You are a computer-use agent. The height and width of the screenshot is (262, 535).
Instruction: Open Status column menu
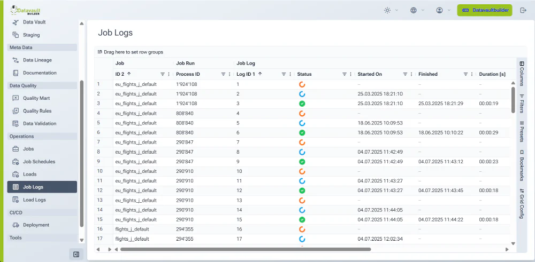[x=351, y=74]
